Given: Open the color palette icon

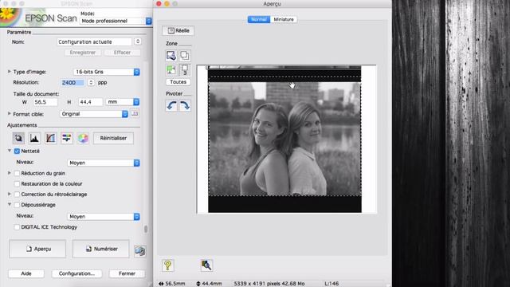Looking at the screenshot, I should click(x=83, y=138).
